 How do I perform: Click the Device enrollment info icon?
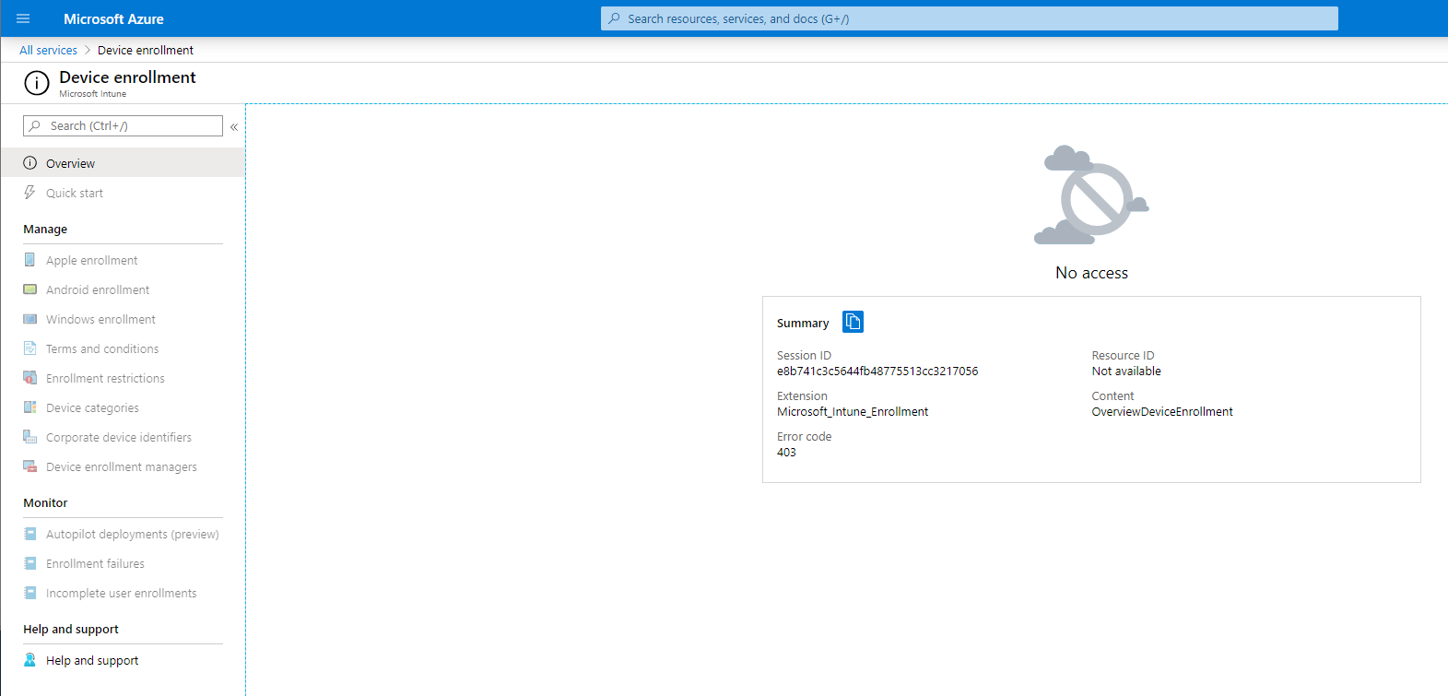point(37,83)
